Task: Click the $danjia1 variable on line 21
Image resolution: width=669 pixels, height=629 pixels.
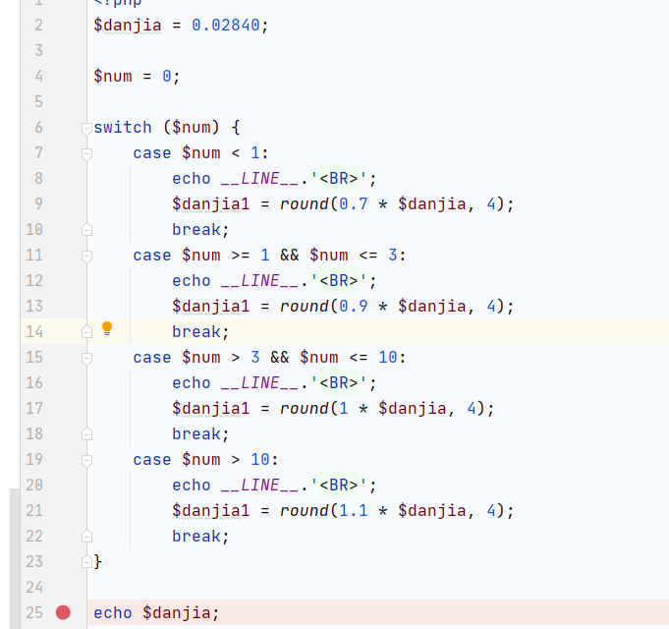Action: [x=211, y=511]
